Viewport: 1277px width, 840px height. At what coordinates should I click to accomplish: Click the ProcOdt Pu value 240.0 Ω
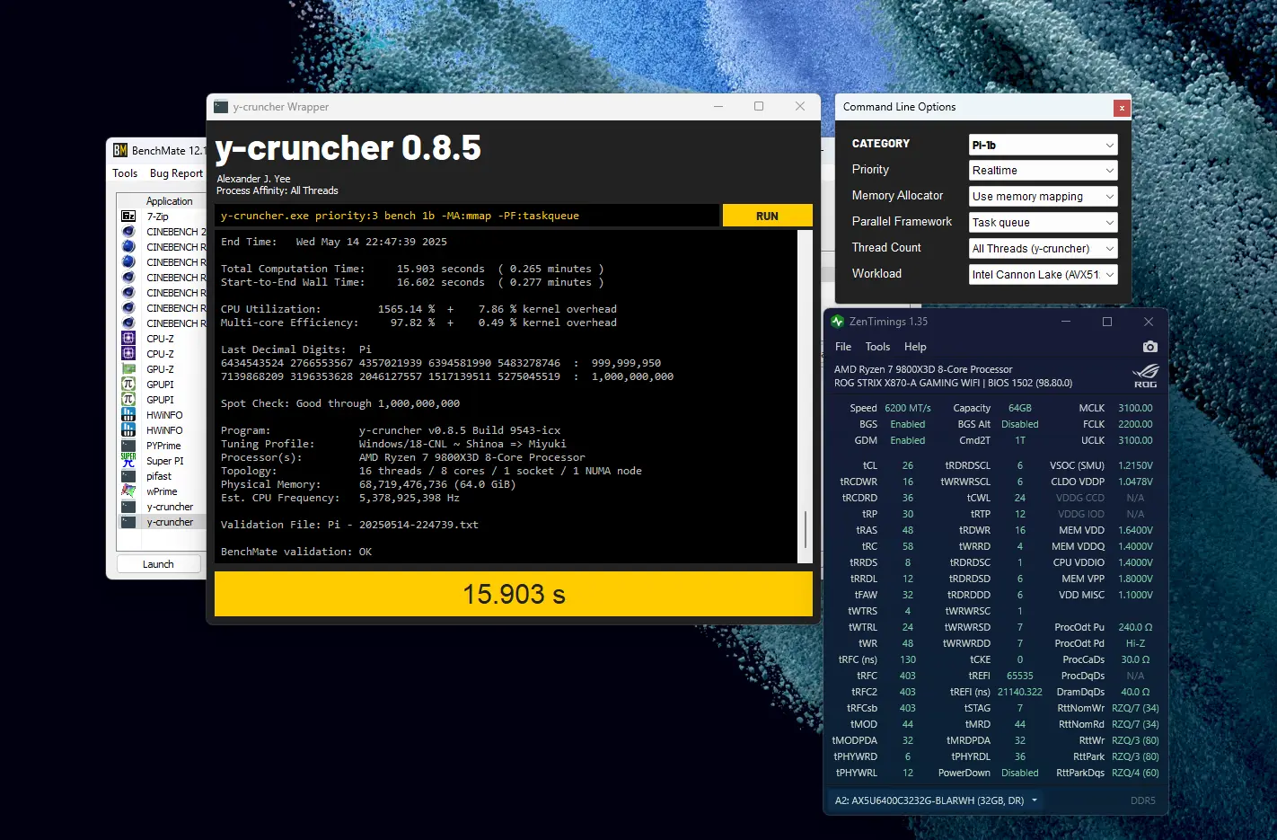(x=1135, y=627)
